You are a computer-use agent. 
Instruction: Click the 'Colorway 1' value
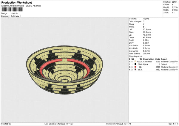click(x=16, y=16)
